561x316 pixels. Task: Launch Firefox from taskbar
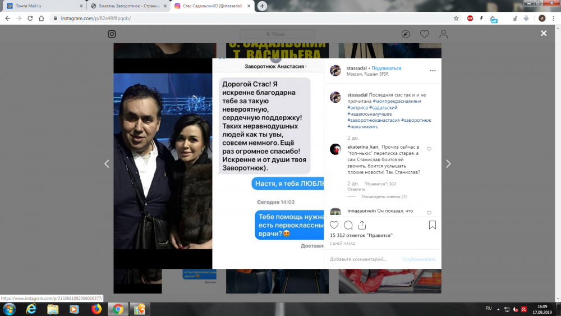[96, 309]
